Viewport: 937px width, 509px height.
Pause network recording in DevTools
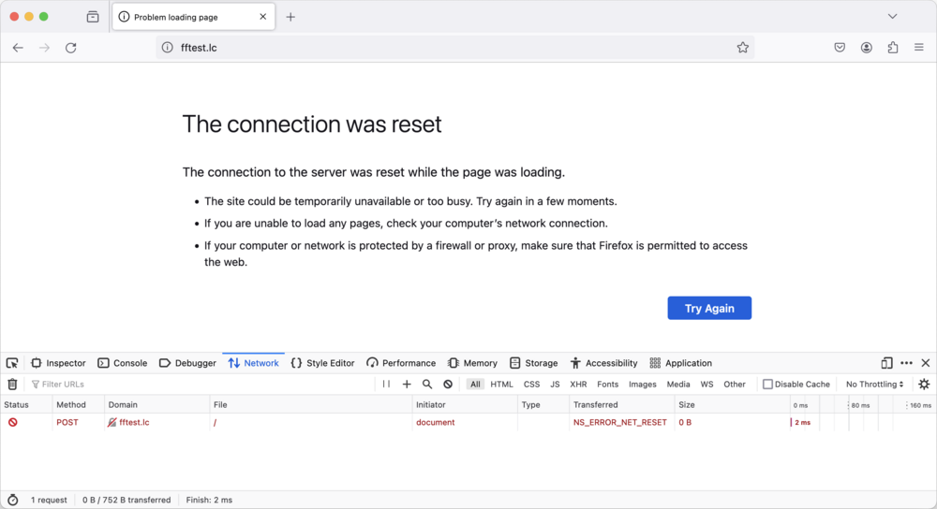coord(386,385)
